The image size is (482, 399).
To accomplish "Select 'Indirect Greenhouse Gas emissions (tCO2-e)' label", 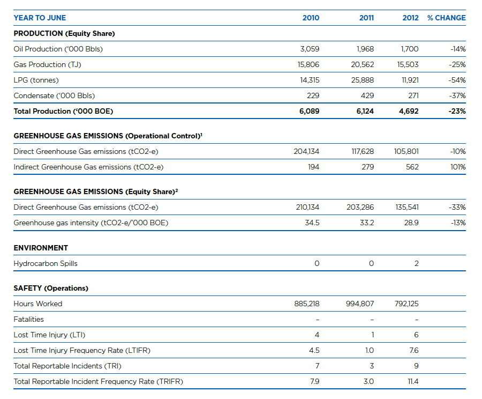I will (x=88, y=167).
